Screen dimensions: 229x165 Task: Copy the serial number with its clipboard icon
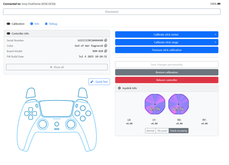[x=106, y=40]
